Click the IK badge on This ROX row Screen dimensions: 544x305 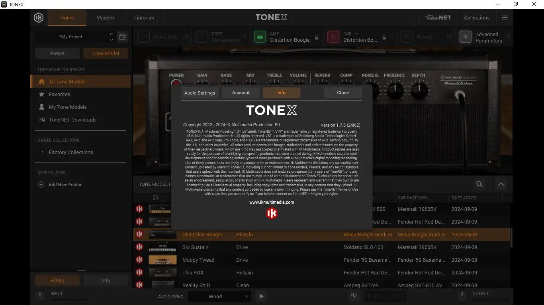pos(139,272)
